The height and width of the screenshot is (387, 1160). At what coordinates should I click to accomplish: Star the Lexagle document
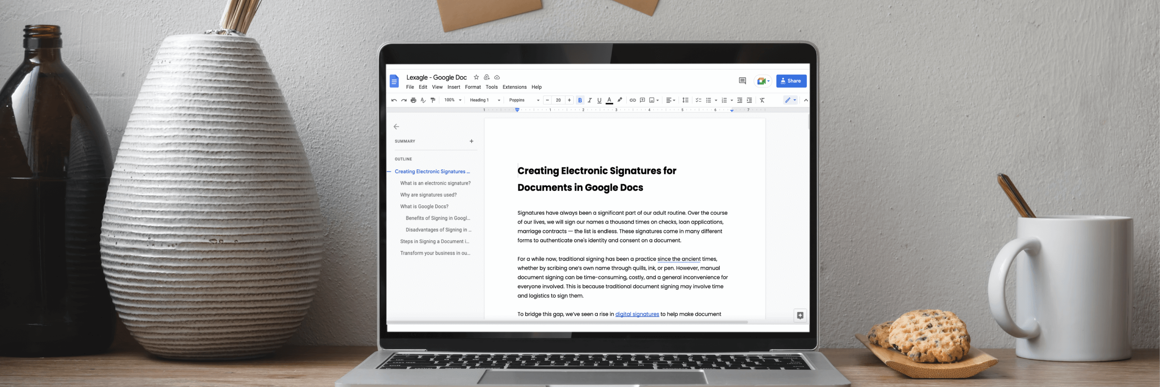(x=476, y=77)
